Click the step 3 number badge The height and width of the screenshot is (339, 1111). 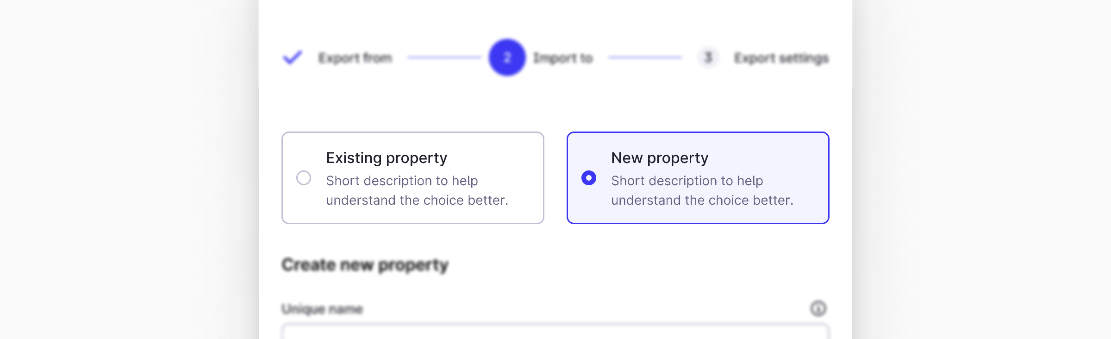pyautogui.click(x=708, y=57)
